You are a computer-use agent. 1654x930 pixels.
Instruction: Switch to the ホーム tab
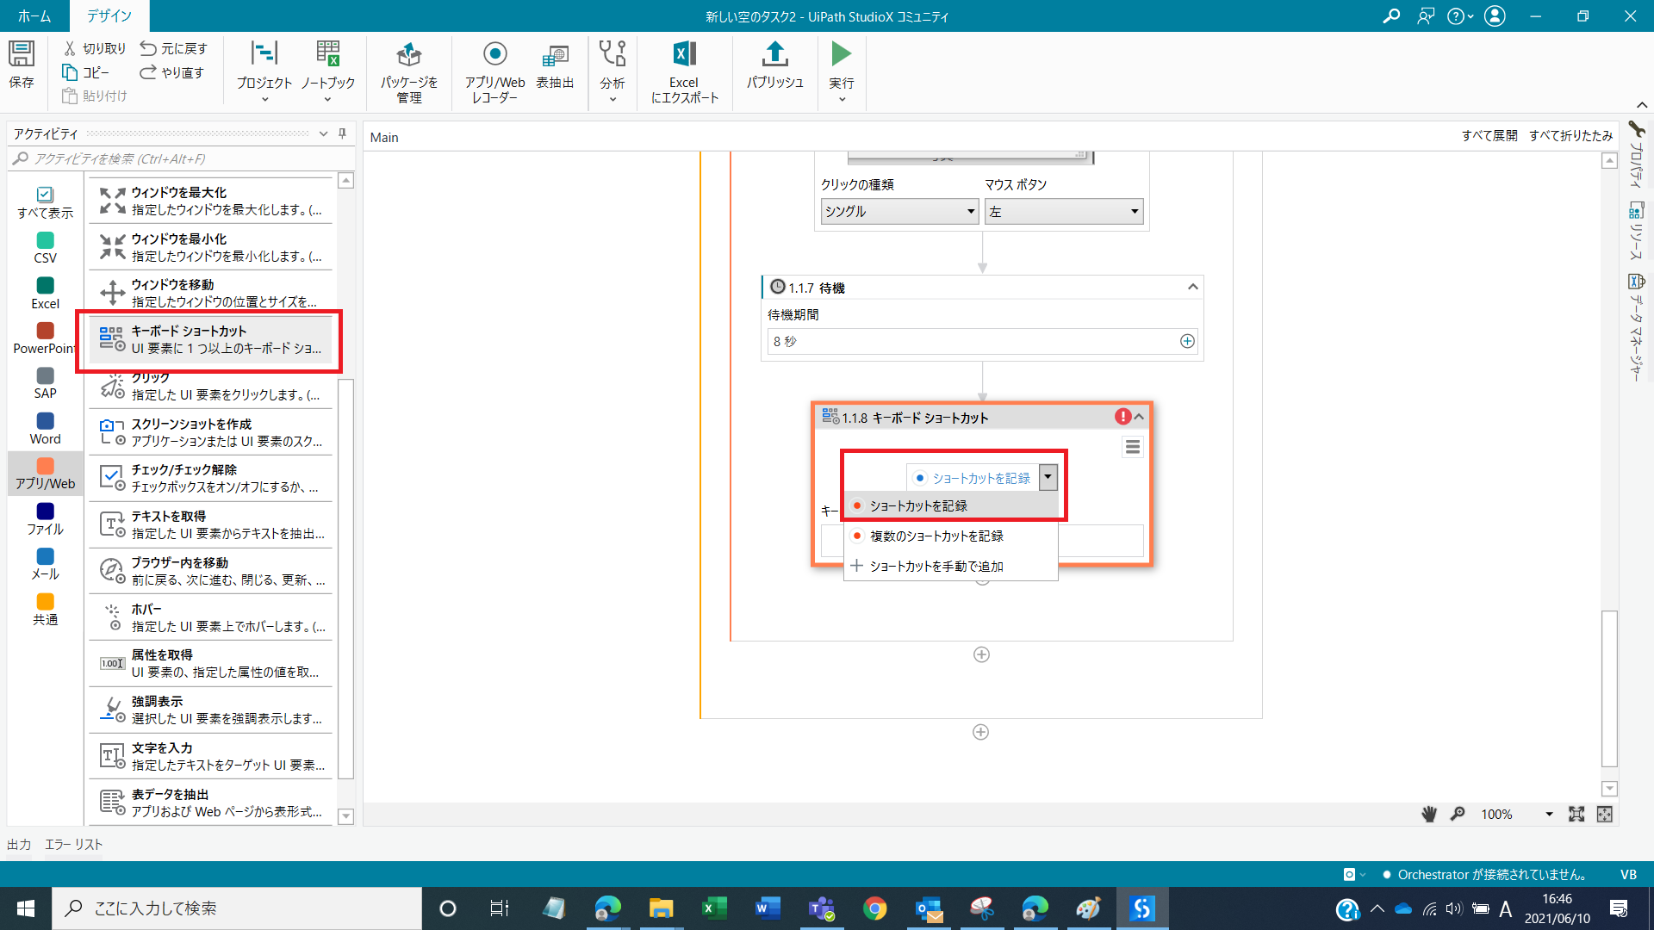[34, 15]
